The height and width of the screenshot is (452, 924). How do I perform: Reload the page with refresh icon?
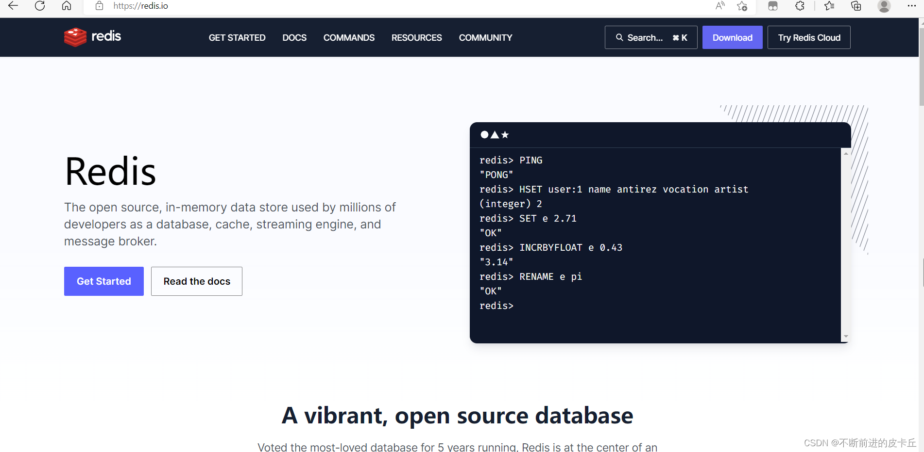point(40,6)
